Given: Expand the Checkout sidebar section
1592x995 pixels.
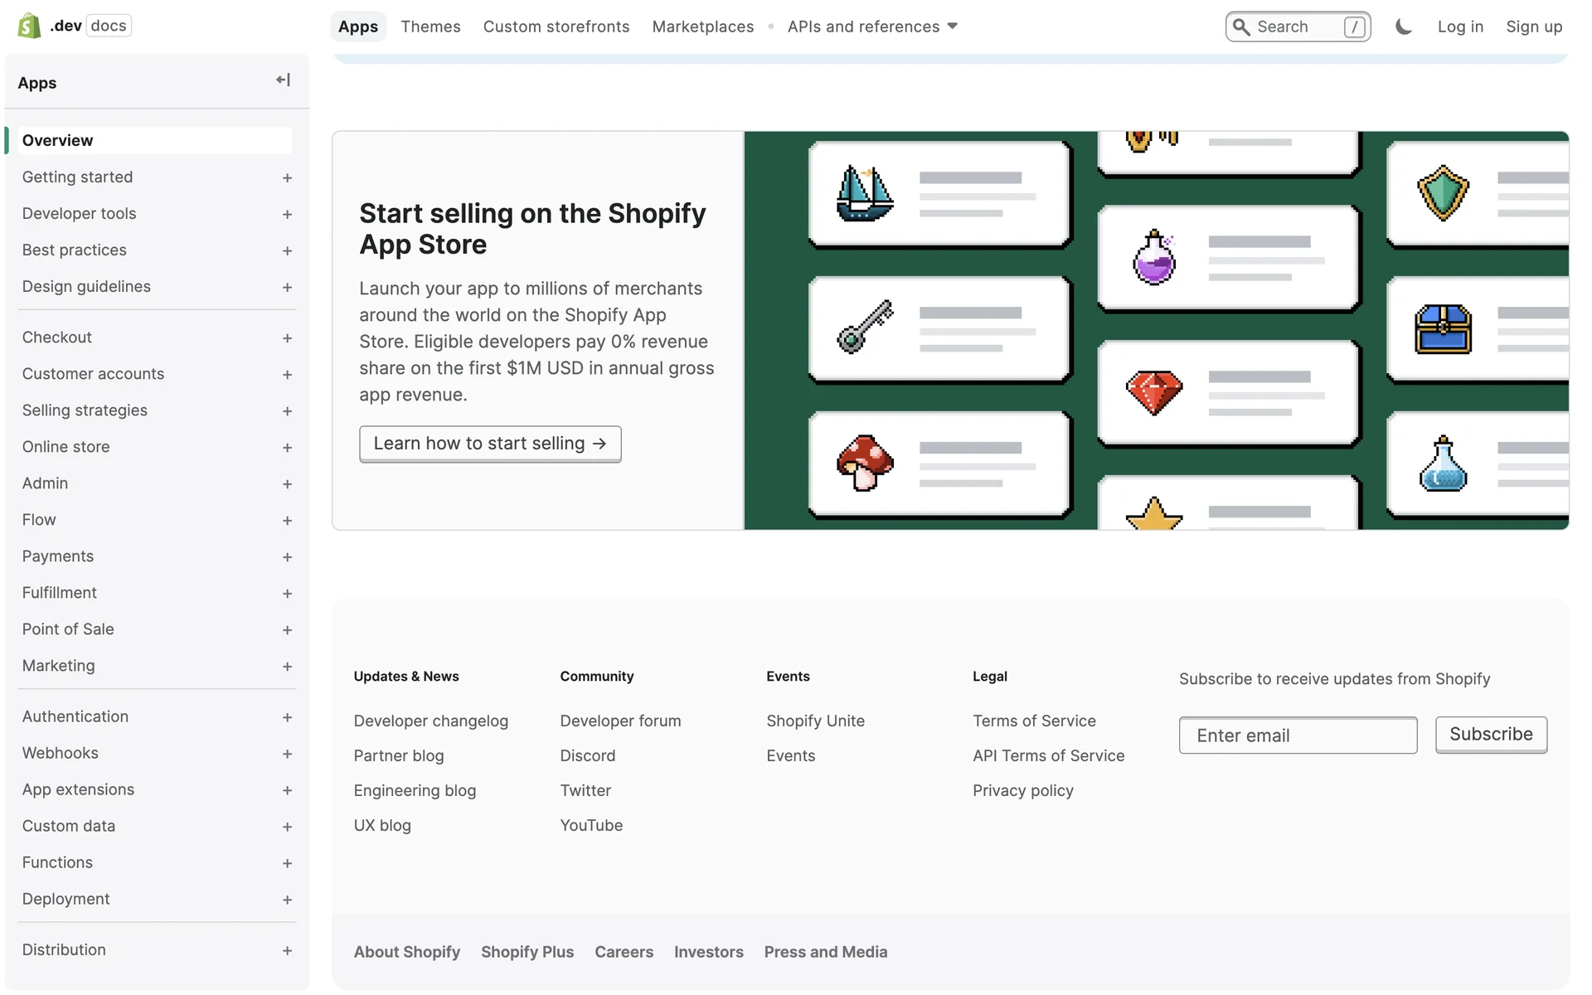Looking at the screenshot, I should 287,338.
